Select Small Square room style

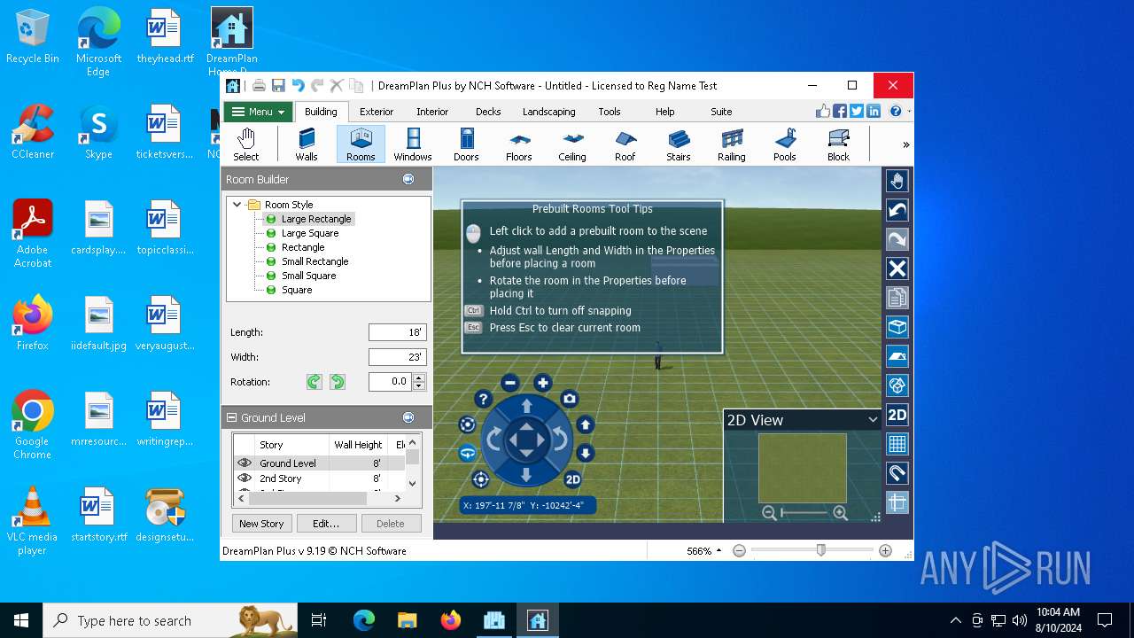(309, 276)
